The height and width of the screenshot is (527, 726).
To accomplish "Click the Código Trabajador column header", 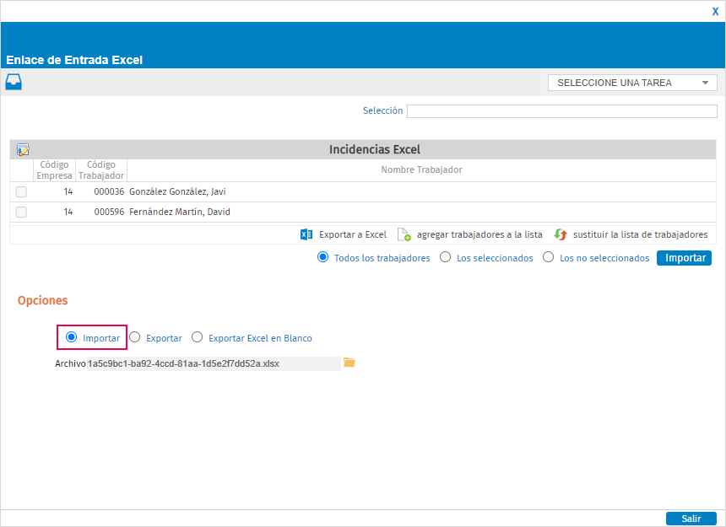I will [x=101, y=170].
